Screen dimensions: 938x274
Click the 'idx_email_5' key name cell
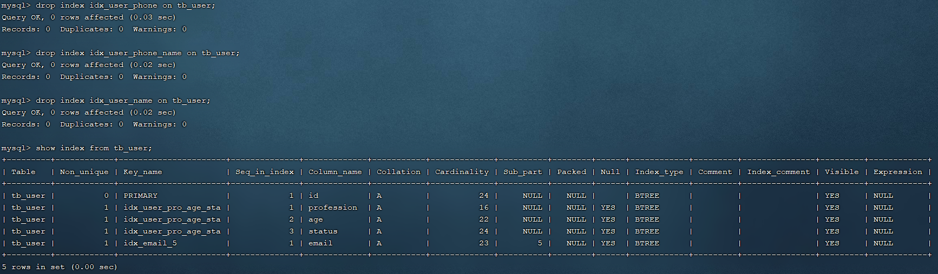coord(150,243)
